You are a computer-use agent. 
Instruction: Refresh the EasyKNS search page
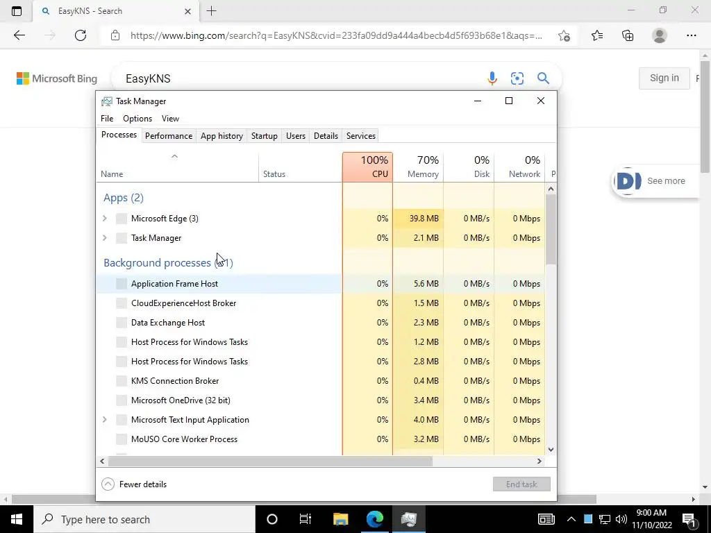(81, 35)
